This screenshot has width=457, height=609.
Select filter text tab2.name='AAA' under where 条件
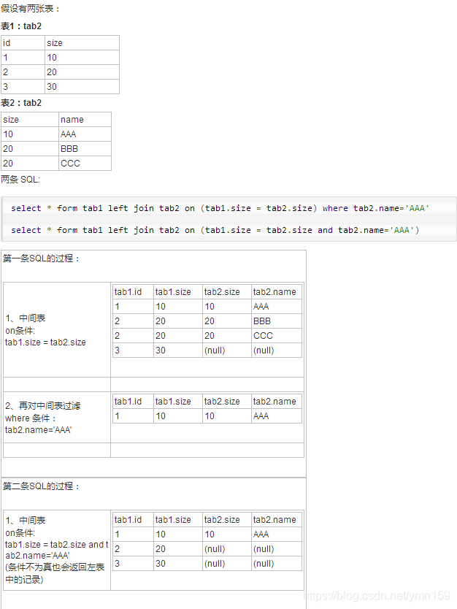[39, 430]
